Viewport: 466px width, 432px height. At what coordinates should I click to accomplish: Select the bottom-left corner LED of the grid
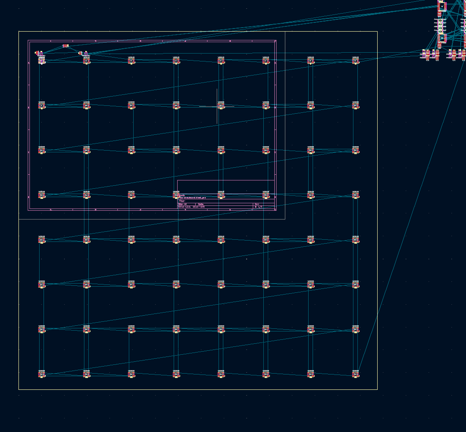pyautogui.click(x=42, y=374)
